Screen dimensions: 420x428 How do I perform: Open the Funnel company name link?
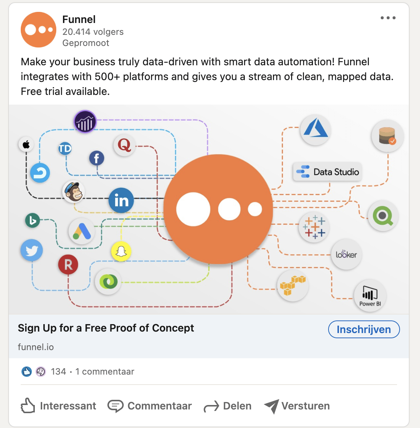(x=79, y=19)
